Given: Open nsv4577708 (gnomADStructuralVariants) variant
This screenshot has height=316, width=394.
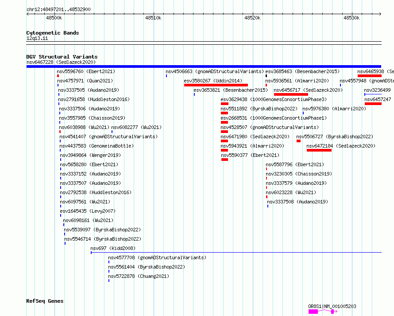Looking at the screenshot, I should pyautogui.click(x=157, y=257).
